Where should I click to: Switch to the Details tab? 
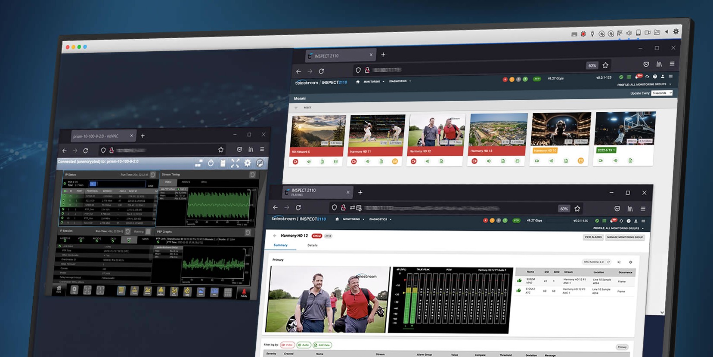click(313, 245)
